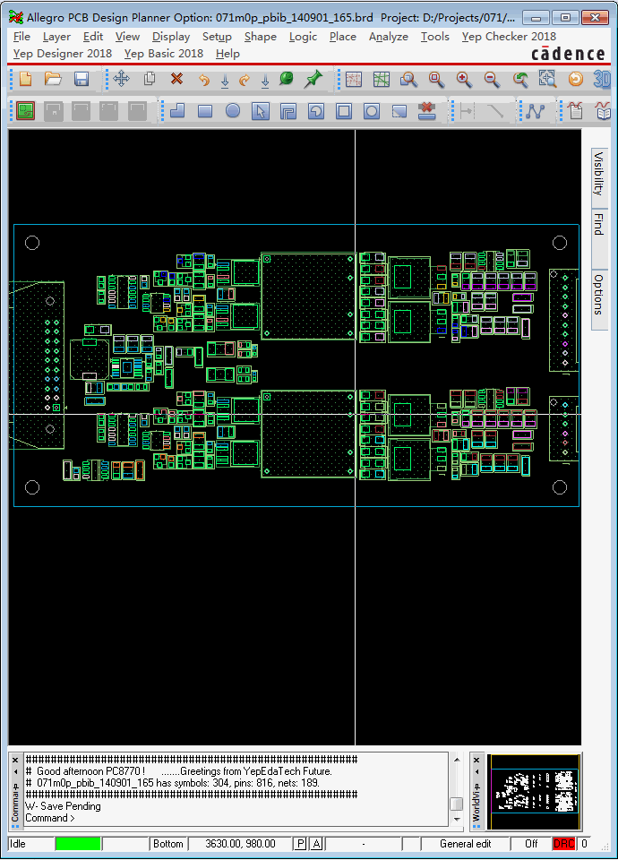
Task: Open the Visibility side tab
Action: pos(599,177)
